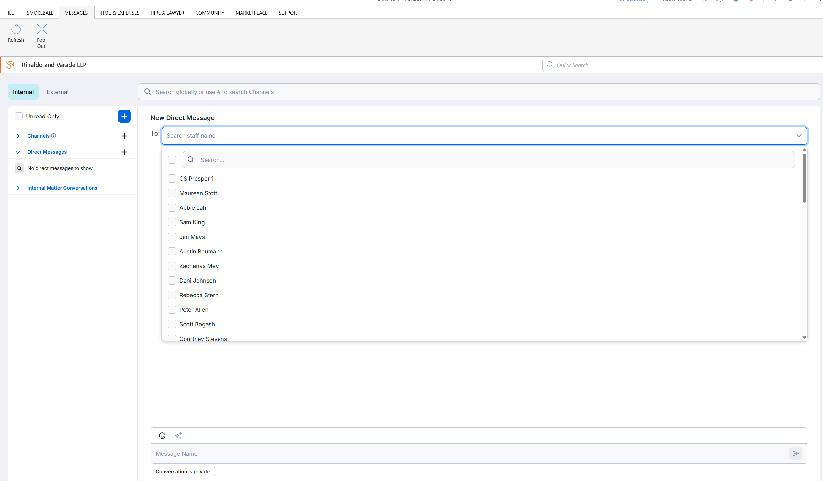823x481 pixels.
Task: Expand the Channels section chevron
Action: [18, 136]
